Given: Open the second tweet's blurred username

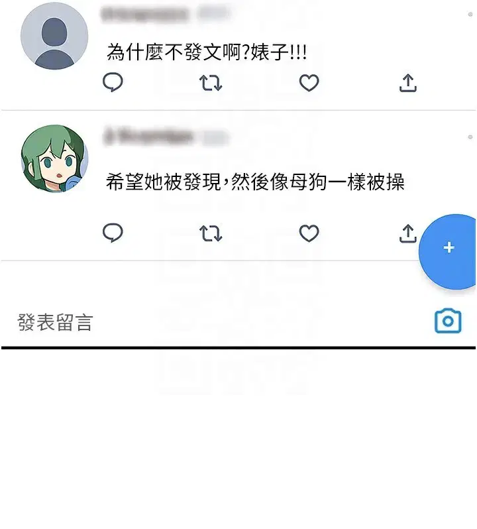Looking at the screenshot, I should 148,137.
